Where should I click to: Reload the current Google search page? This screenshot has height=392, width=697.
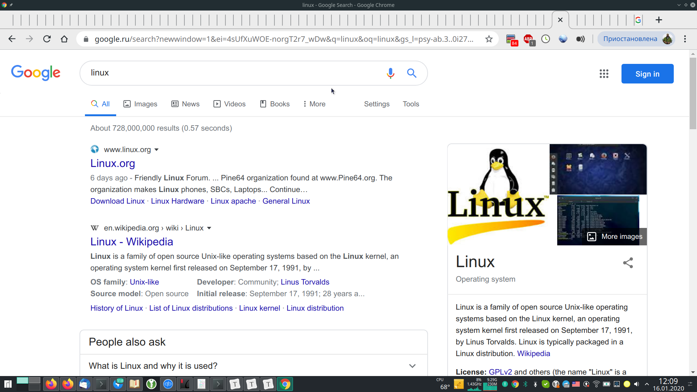click(x=47, y=39)
